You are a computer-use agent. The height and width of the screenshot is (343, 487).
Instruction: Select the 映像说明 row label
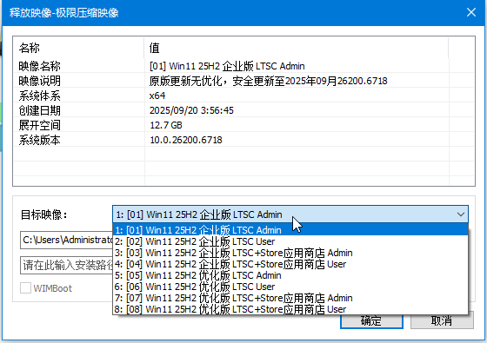pos(39,81)
